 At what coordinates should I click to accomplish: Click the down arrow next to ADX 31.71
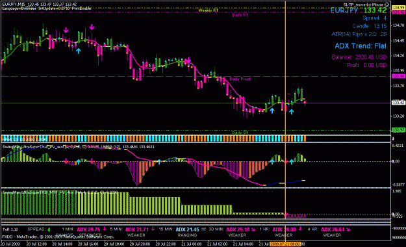(x=153, y=229)
